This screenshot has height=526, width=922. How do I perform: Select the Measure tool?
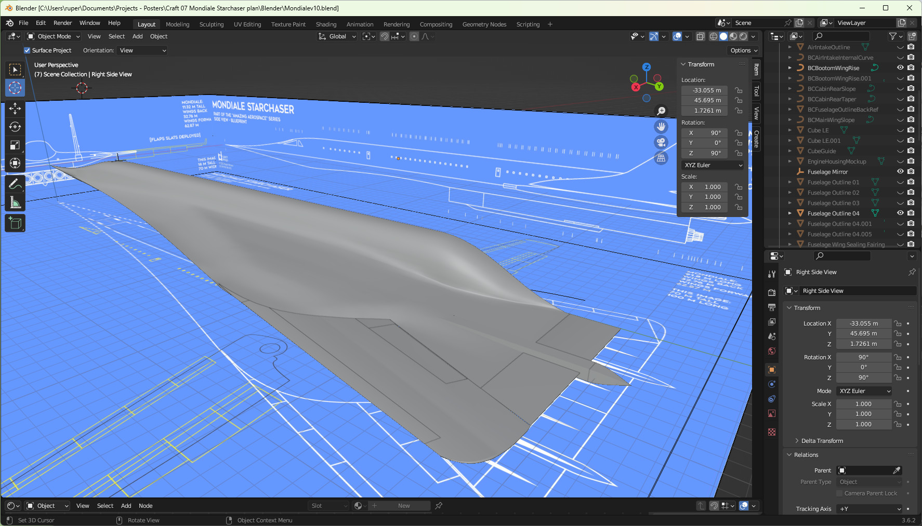coord(15,202)
